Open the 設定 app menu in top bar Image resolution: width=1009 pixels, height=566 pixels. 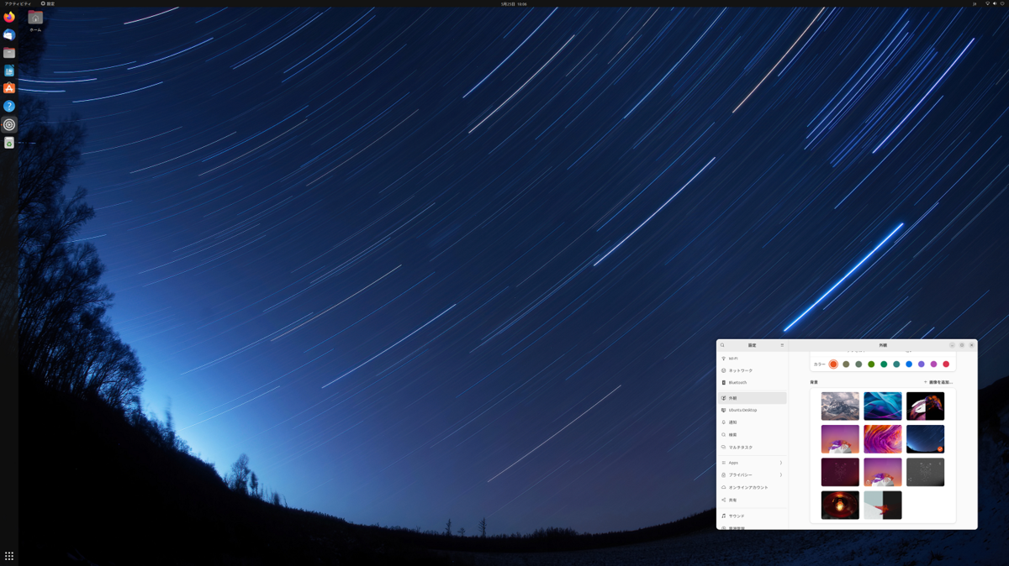click(48, 3)
